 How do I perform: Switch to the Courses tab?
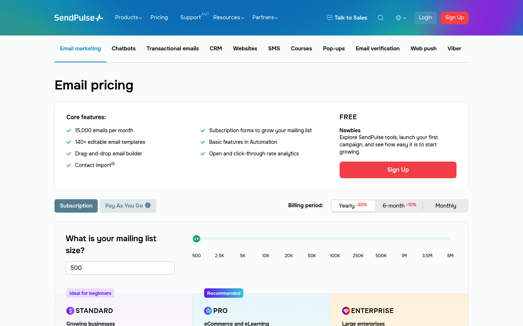[x=301, y=49]
